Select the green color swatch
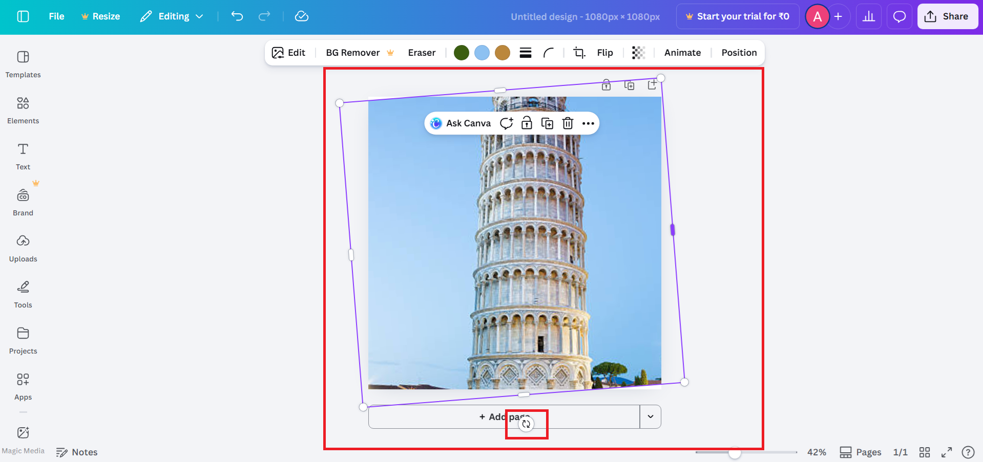Image resolution: width=983 pixels, height=462 pixels. pyautogui.click(x=461, y=52)
